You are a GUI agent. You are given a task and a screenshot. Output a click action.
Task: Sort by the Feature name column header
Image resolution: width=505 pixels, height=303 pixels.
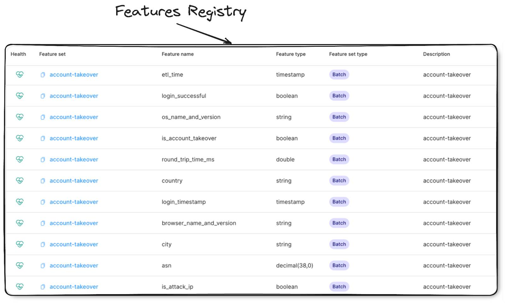(177, 54)
